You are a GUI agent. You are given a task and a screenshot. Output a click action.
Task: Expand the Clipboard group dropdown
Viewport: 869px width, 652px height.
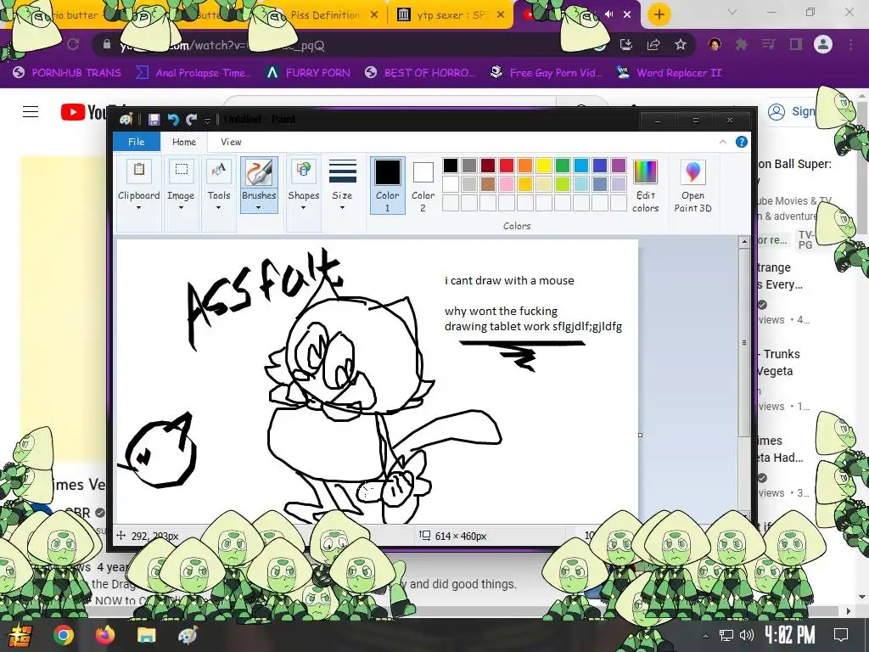coord(138,208)
